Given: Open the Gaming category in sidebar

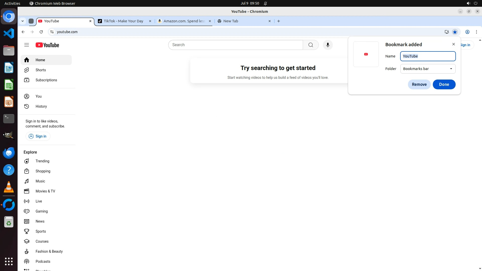Looking at the screenshot, I should [x=41, y=211].
